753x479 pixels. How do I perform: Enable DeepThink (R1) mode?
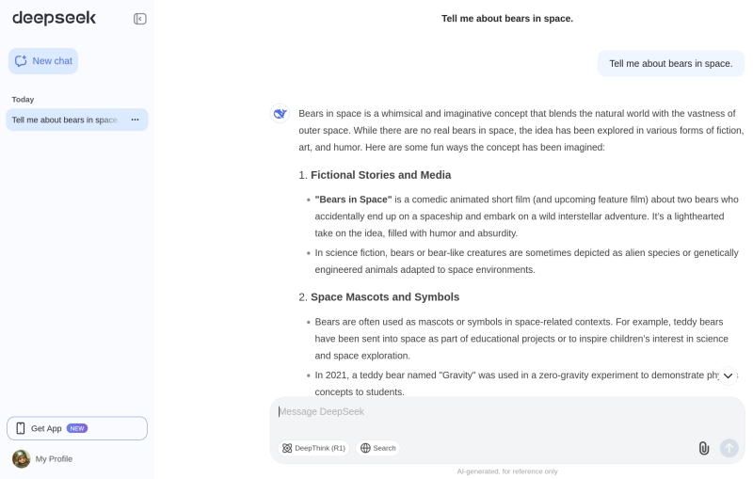click(x=314, y=448)
